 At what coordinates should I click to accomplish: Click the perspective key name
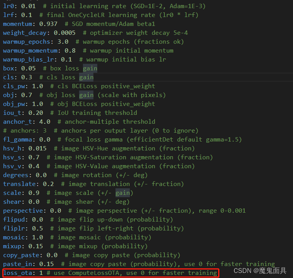pyautogui.click(x=22, y=211)
